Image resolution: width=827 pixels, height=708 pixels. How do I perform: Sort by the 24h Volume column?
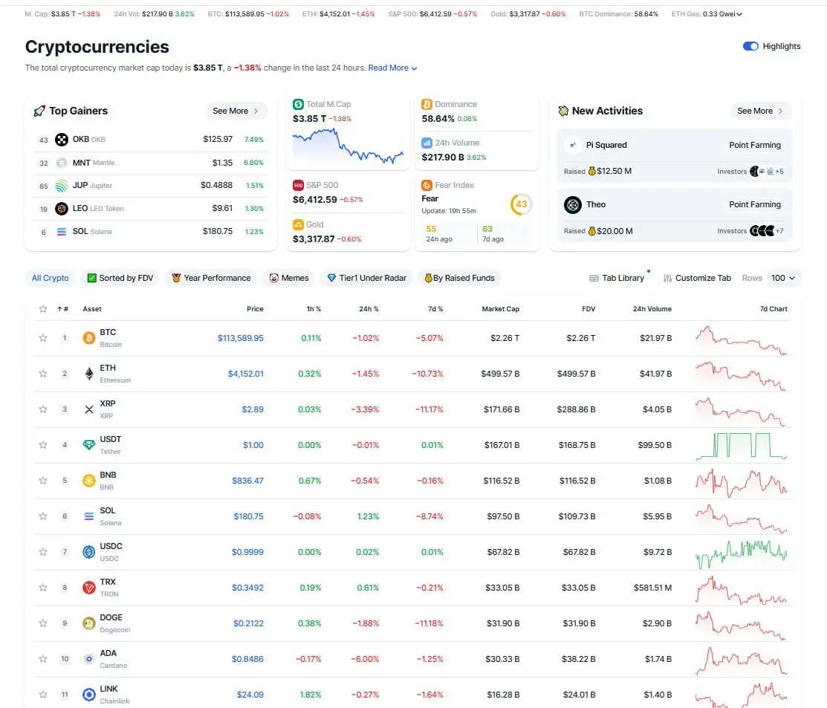point(652,309)
